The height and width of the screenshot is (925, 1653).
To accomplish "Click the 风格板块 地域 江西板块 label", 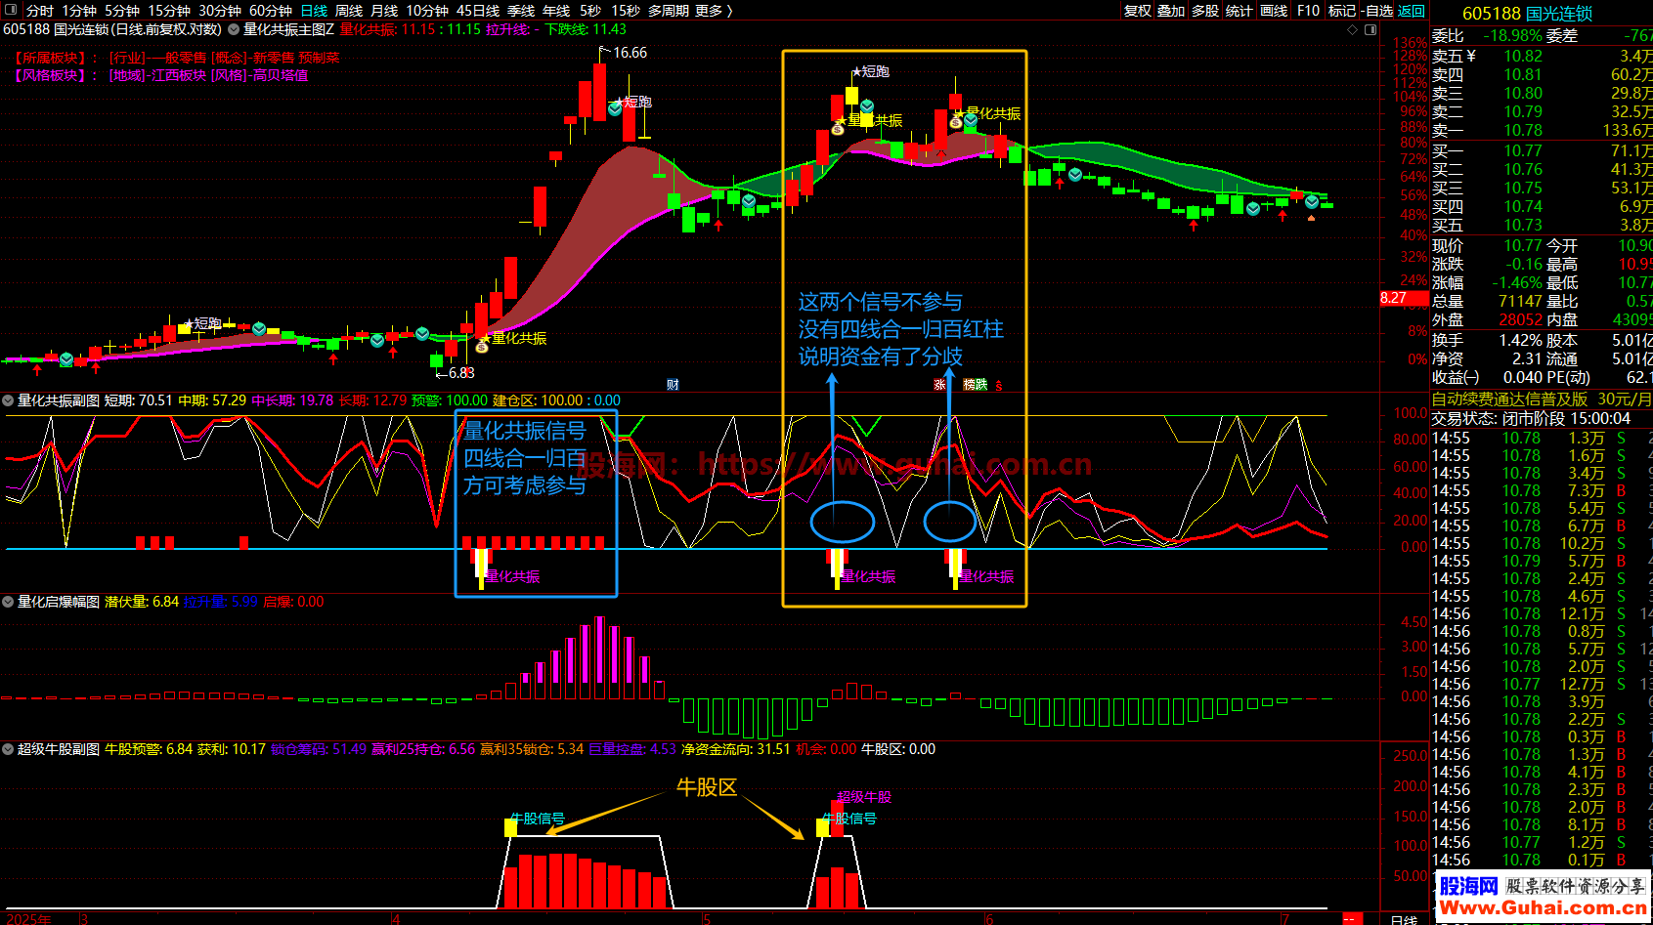I will pyautogui.click(x=160, y=75).
